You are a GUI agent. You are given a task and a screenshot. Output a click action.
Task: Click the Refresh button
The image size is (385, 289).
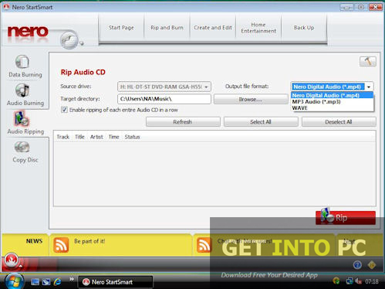tap(183, 122)
